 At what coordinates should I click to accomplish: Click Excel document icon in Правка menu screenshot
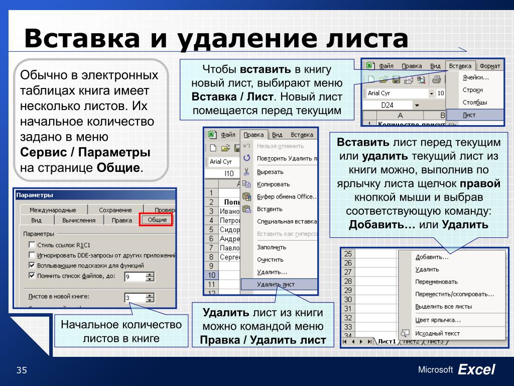(x=211, y=134)
